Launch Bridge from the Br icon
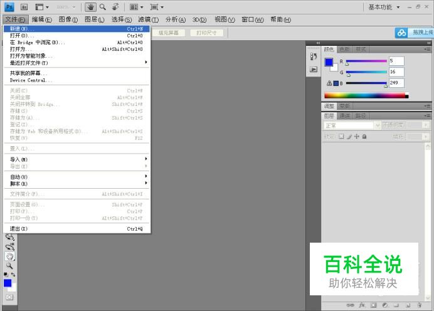Image resolution: width=434 pixels, height=311 pixels. 24,7
